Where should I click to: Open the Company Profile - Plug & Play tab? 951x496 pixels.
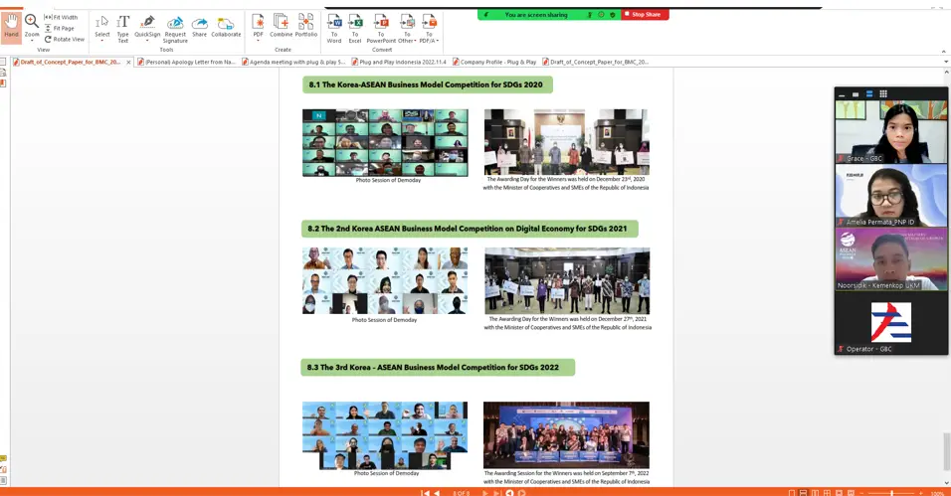tap(497, 62)
